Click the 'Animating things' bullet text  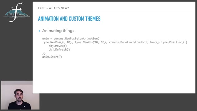[x=58, y=31]
